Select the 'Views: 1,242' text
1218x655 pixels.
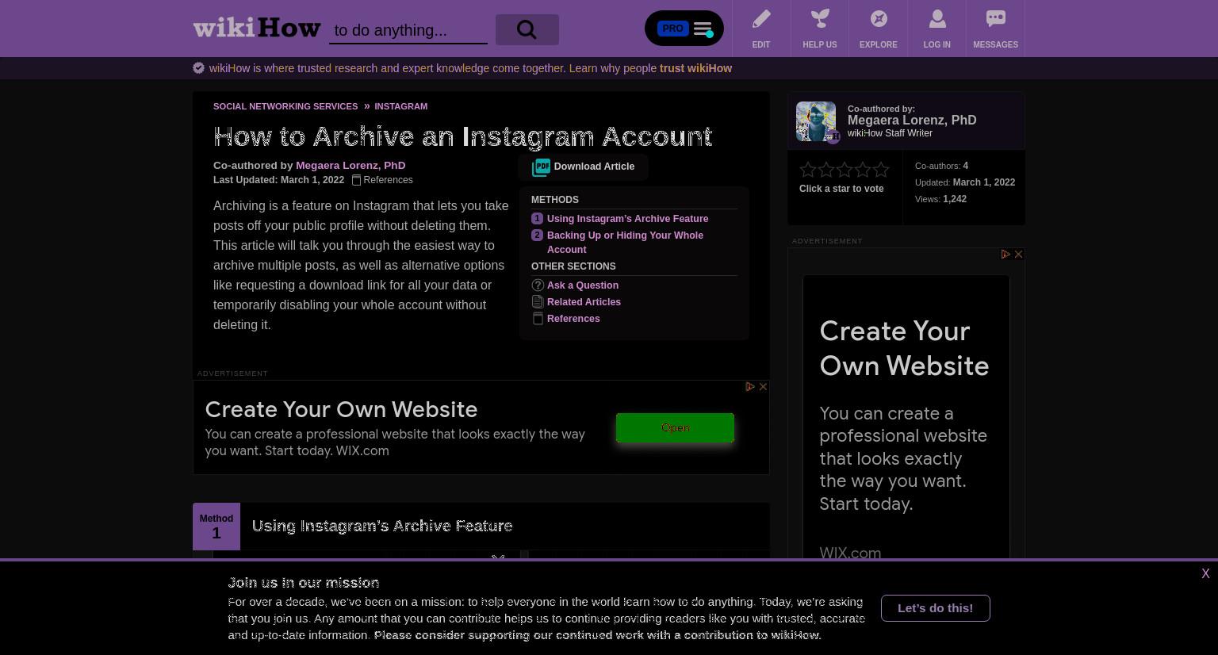click(940, 199)
